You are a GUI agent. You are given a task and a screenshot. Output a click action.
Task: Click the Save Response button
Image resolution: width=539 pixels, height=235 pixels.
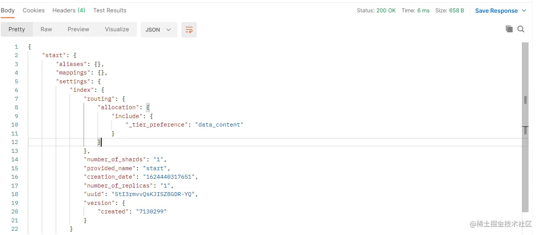pos(496,11)
